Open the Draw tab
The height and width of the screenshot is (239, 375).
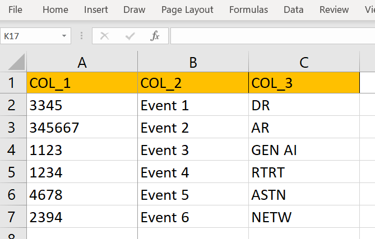pos(134,10)
